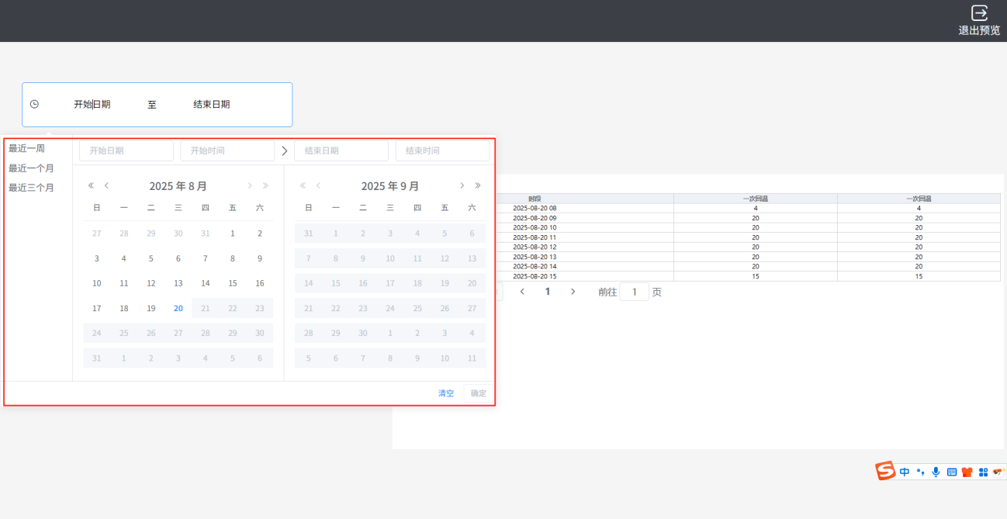The width and height of the screenshot is (1007, 519).
Task: Go to next table page arrow
Action: click(573, 292)
